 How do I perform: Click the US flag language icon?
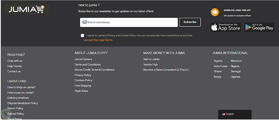223,114
